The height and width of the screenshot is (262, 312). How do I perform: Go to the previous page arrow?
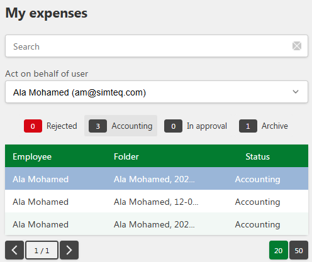point(14,250)
